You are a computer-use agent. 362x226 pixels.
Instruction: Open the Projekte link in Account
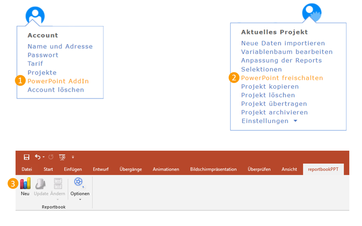pos(42,72)
